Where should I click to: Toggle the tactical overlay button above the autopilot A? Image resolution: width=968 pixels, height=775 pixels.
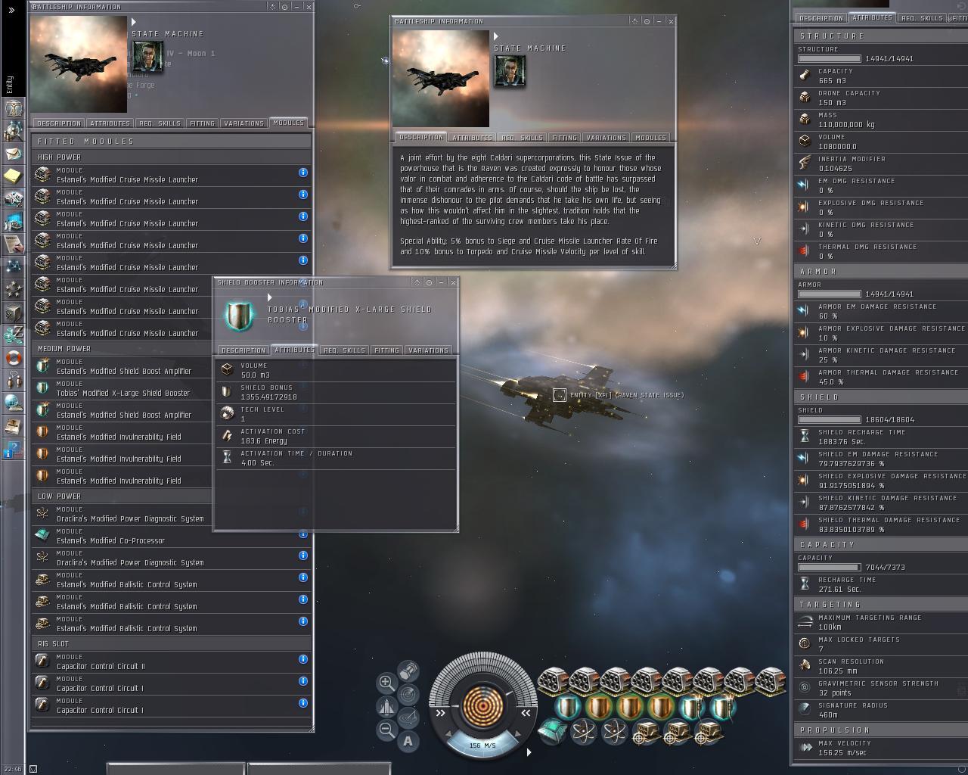(x=408, y=717)
